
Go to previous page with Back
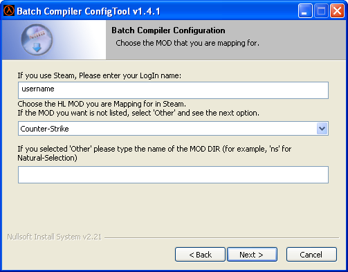(x=200, y=255)
